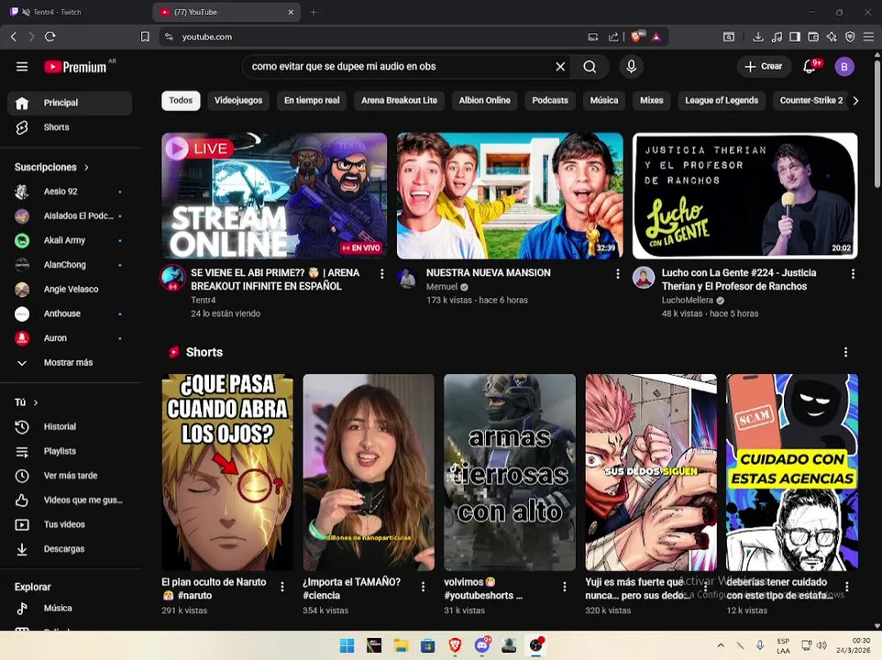Click the YouTube Premium logo

[x=75, y=67]
